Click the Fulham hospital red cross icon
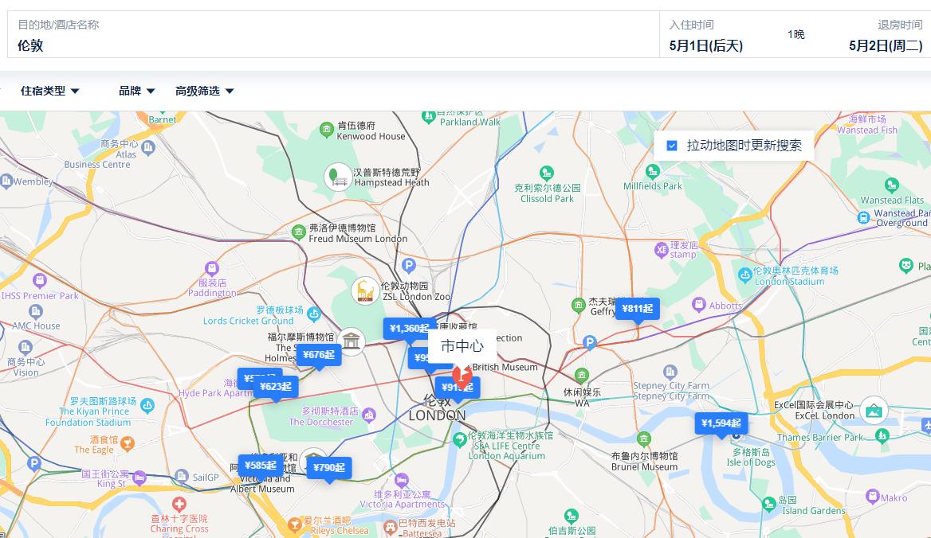This screenshot has height=538, width=931. click(x=179, y=505)
